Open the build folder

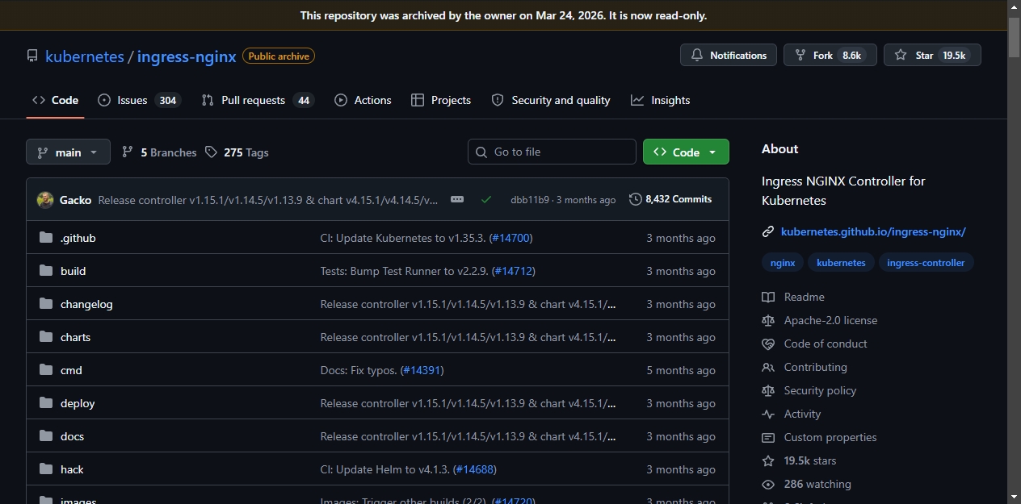[x=73, y=271]
